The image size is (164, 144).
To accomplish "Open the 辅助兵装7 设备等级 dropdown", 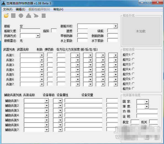I will coord(60,130).
